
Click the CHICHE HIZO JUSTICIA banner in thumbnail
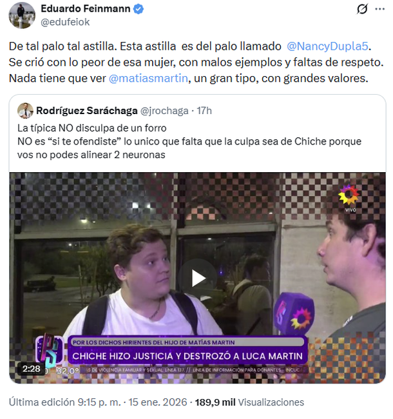pos(187,356)
